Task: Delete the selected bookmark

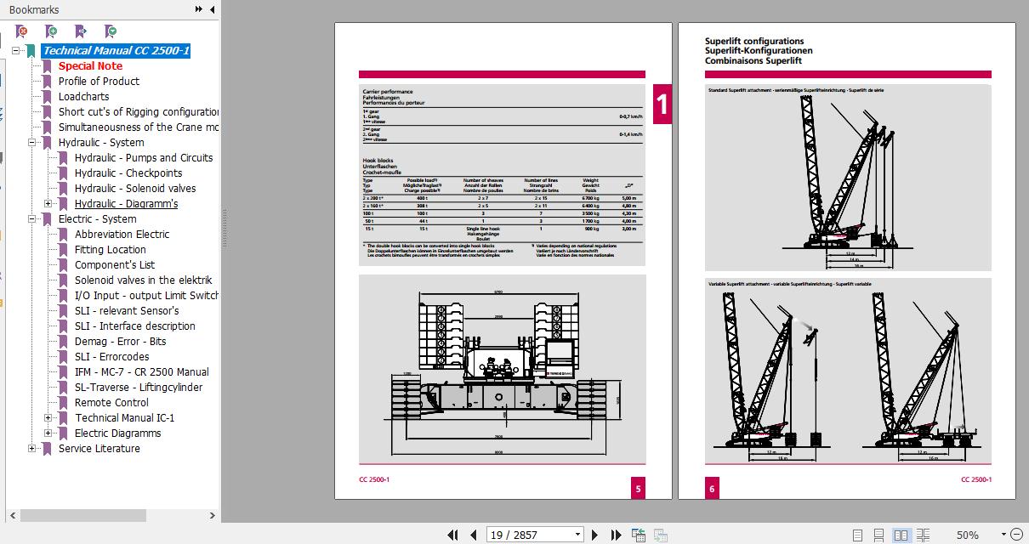Action: [x=20, y=30]
